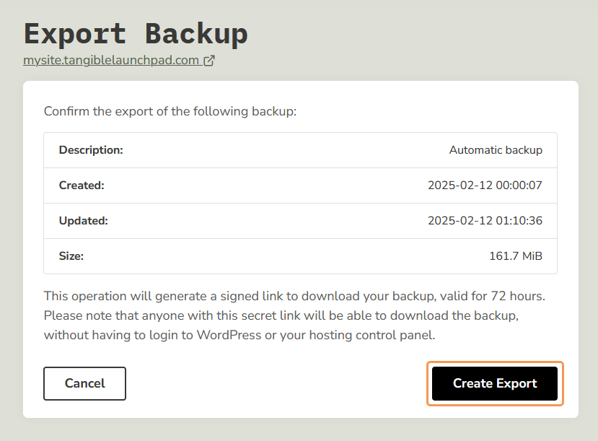Click the Export Backup heading
The width and height of the screenshot is (598, 441).
point(136,33)
